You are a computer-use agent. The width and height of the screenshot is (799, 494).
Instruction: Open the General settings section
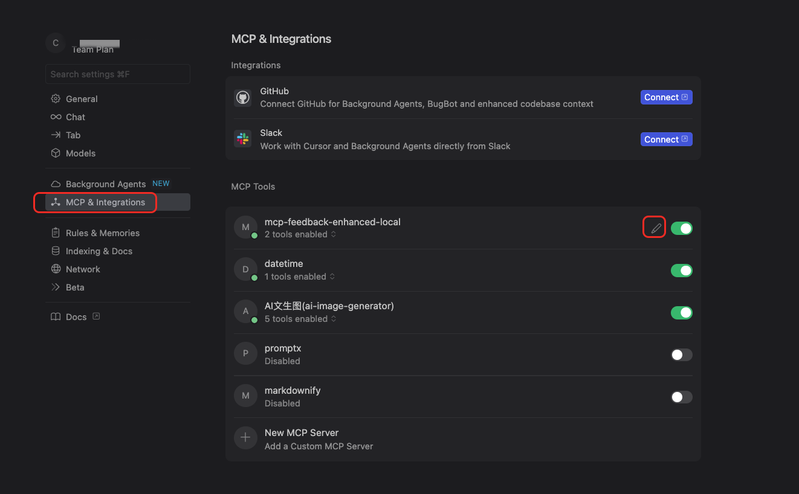click(82, 99)
